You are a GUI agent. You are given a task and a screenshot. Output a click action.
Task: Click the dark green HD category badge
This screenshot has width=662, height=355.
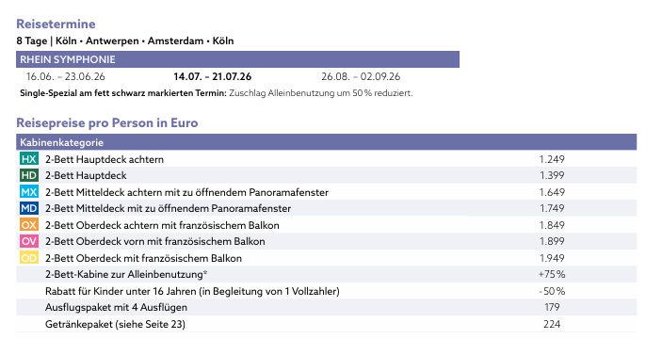pos(28,175)
